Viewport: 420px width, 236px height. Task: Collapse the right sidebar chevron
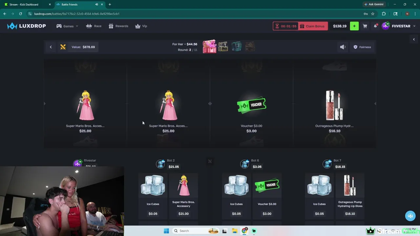tap(414, 39)
